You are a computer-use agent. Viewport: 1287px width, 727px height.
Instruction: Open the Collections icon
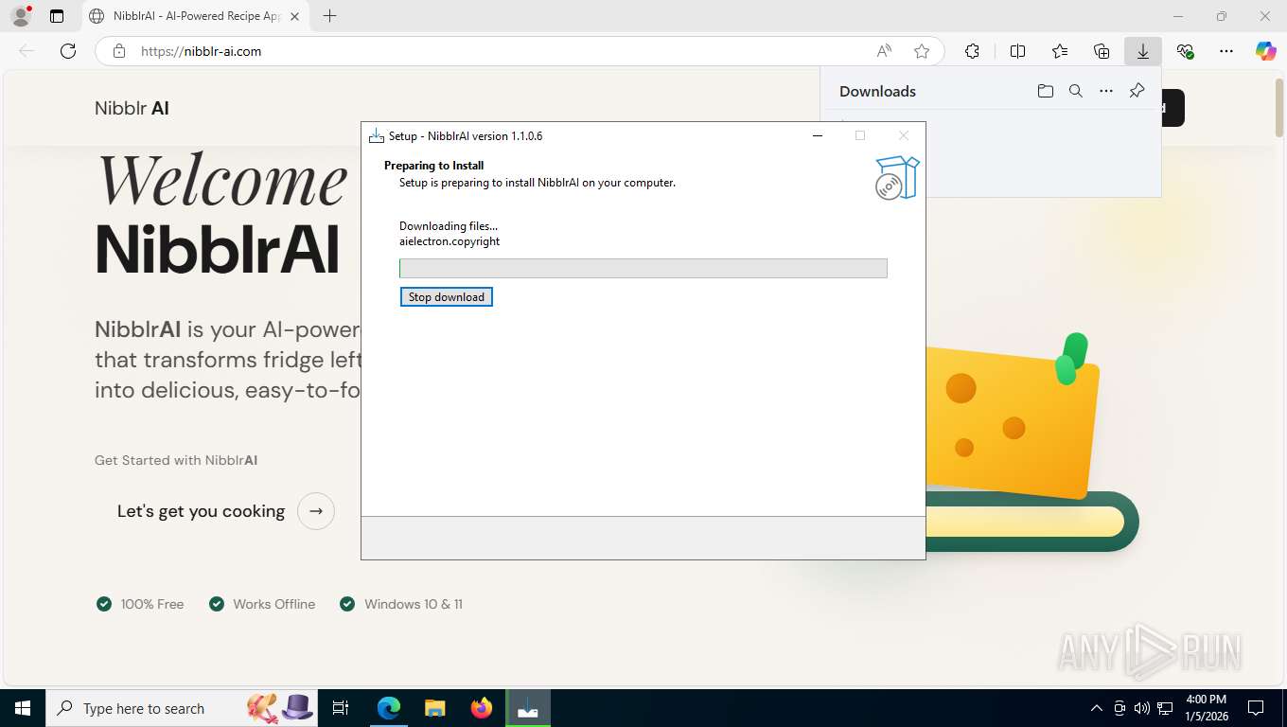click(1102, 51)
